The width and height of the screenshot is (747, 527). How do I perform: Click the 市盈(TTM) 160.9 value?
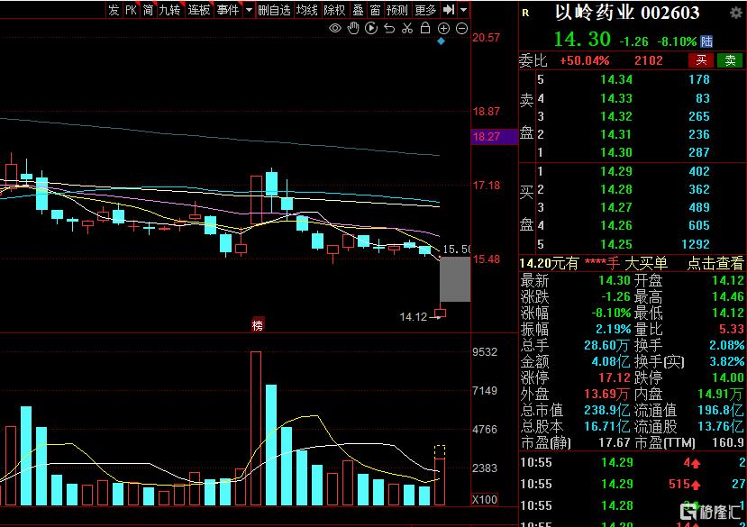click(x=727, y=442)
